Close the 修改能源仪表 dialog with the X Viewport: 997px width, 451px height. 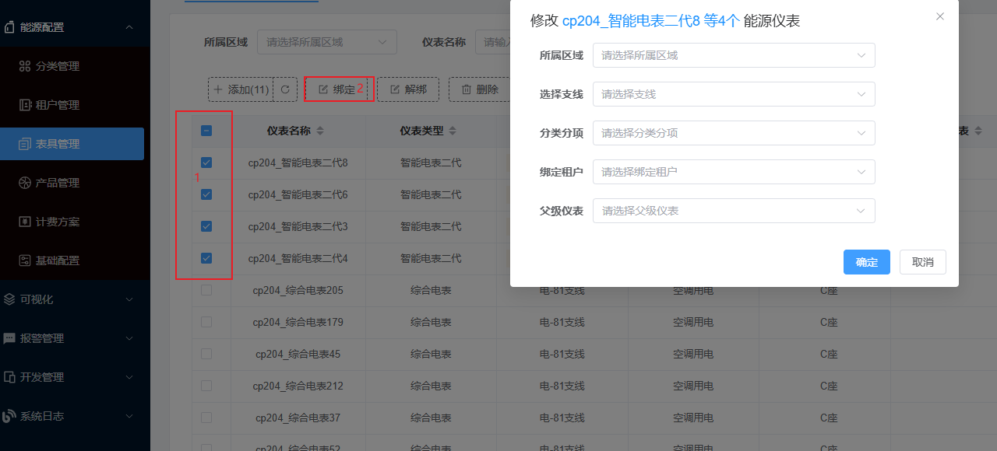click(x=940, y=16)
